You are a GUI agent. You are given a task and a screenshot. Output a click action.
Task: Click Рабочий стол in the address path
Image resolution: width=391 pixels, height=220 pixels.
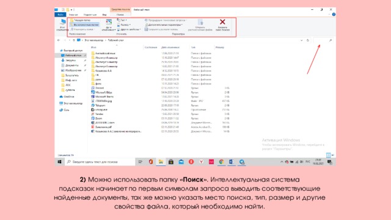pos(115,40)
